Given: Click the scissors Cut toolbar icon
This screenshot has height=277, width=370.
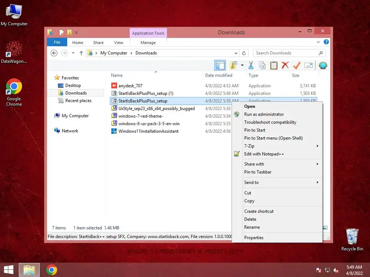Looking at the screenshot, I should click(x=251, y=66).
